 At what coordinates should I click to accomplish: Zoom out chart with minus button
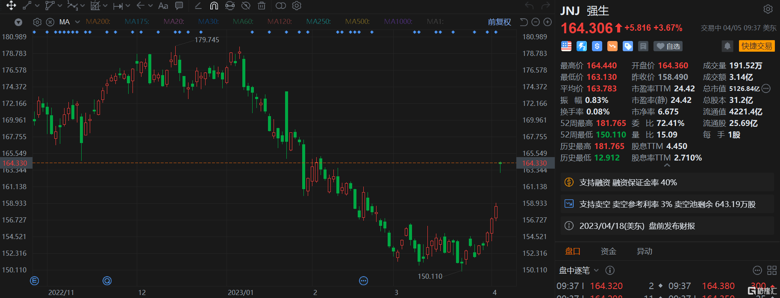pyautogui.click(x=536, y=22)
